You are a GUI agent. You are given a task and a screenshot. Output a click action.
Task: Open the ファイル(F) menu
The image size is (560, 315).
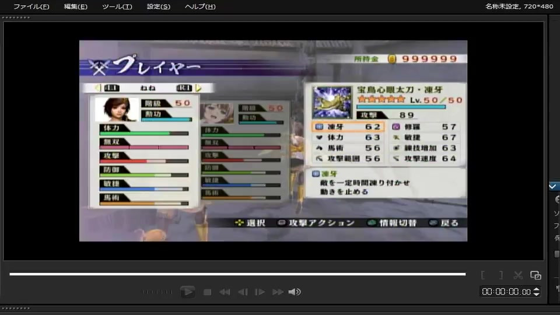tap(31, 6)
